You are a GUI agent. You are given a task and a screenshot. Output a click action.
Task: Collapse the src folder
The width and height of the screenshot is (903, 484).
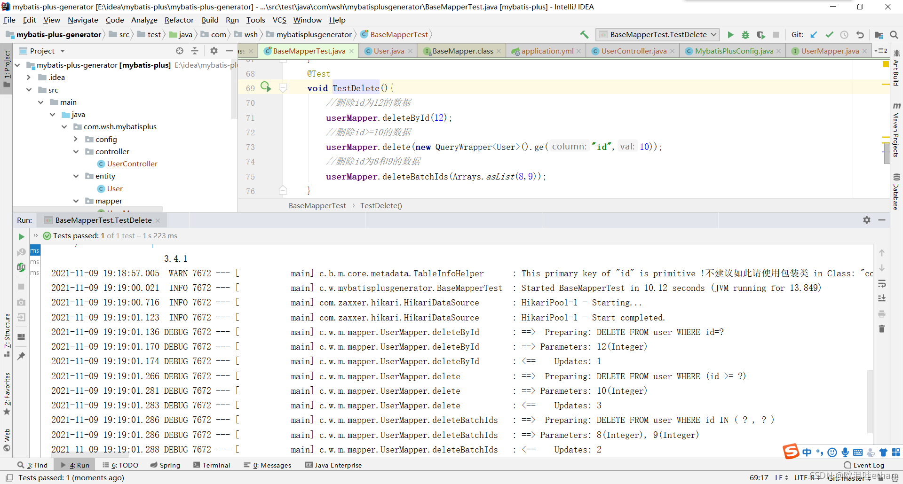pos(29,90)
